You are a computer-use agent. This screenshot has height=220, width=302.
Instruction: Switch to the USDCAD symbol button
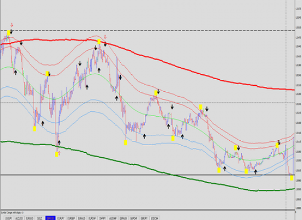pos(154,218)
